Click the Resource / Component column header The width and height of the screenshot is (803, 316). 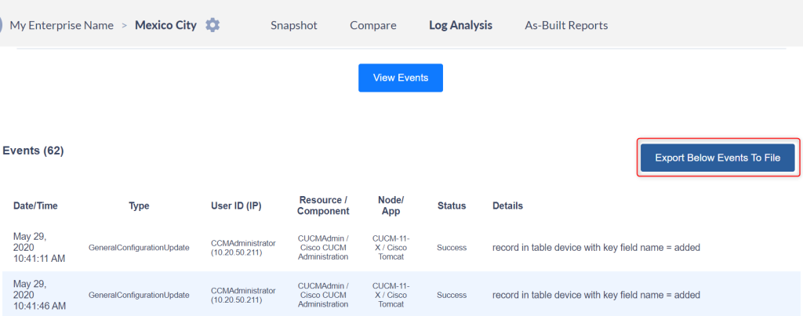(323, 205)
